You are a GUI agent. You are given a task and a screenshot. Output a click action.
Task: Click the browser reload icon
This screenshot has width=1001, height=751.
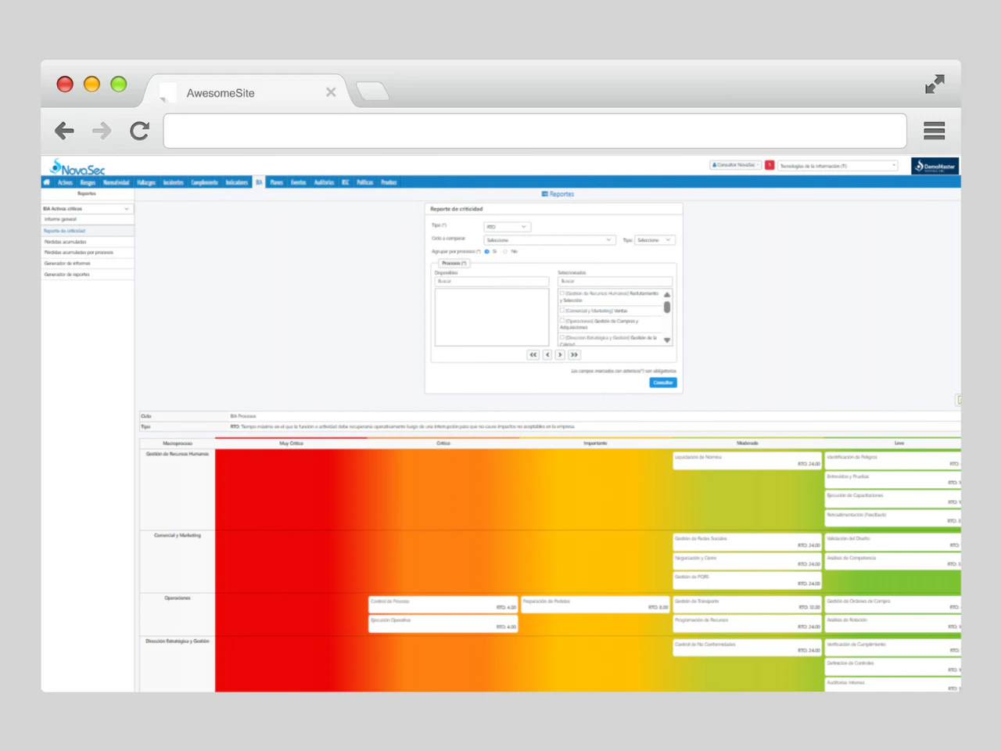pos(139,131)
